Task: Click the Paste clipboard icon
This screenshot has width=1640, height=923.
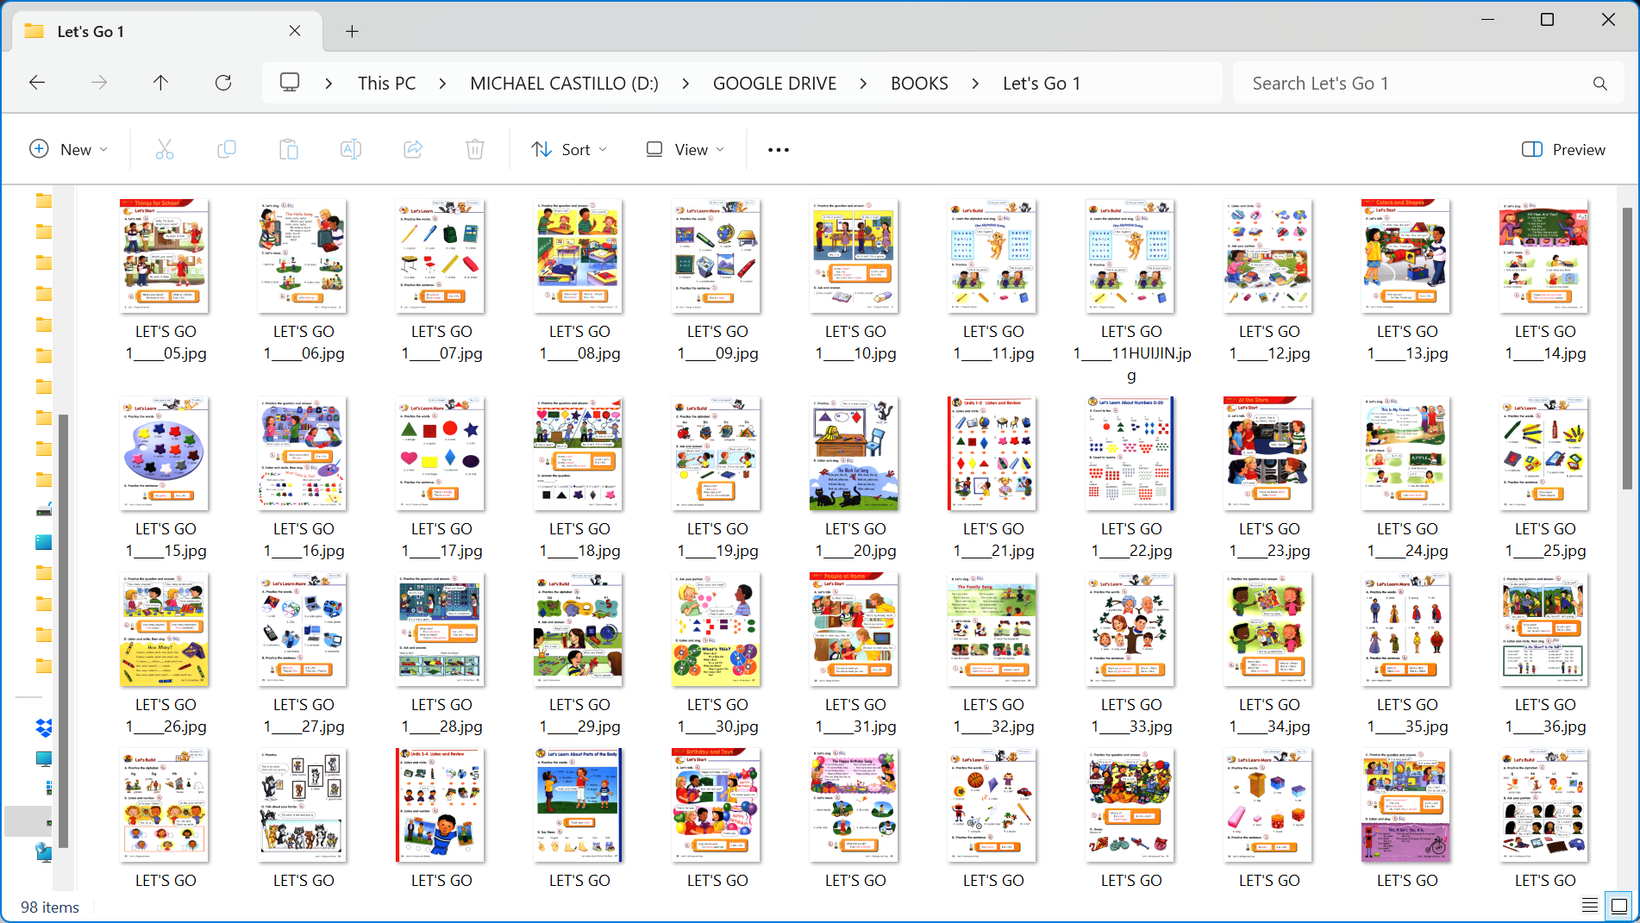Action: point(289,149)
